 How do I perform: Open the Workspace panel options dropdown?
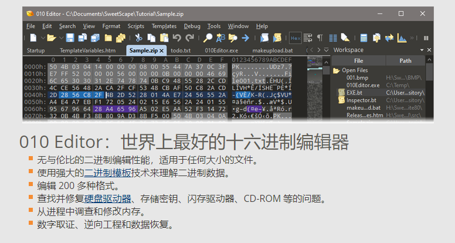click(422, 50)
